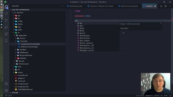Close the Emmet Abbreviation details popup
This screenshot has height=97, width=173.
pyautogui.click(x=161, y=23)
